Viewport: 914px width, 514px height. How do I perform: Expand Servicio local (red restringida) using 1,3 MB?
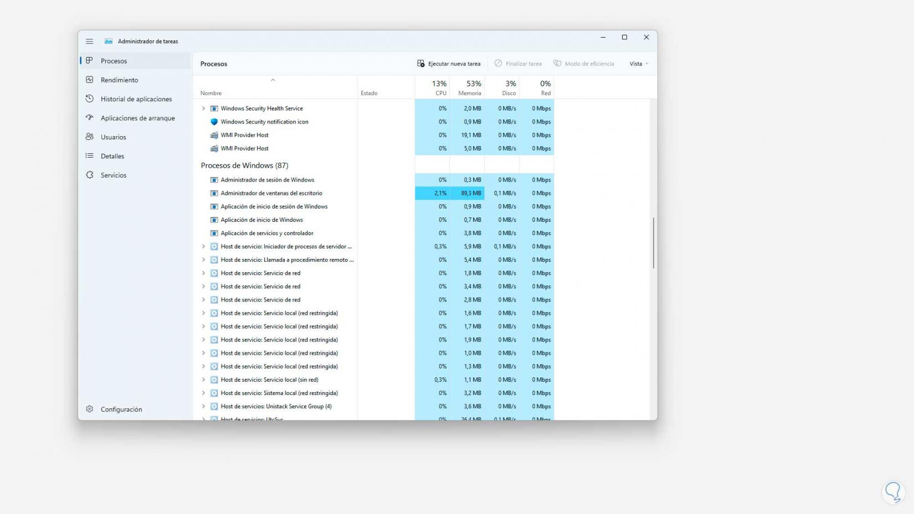203,366
